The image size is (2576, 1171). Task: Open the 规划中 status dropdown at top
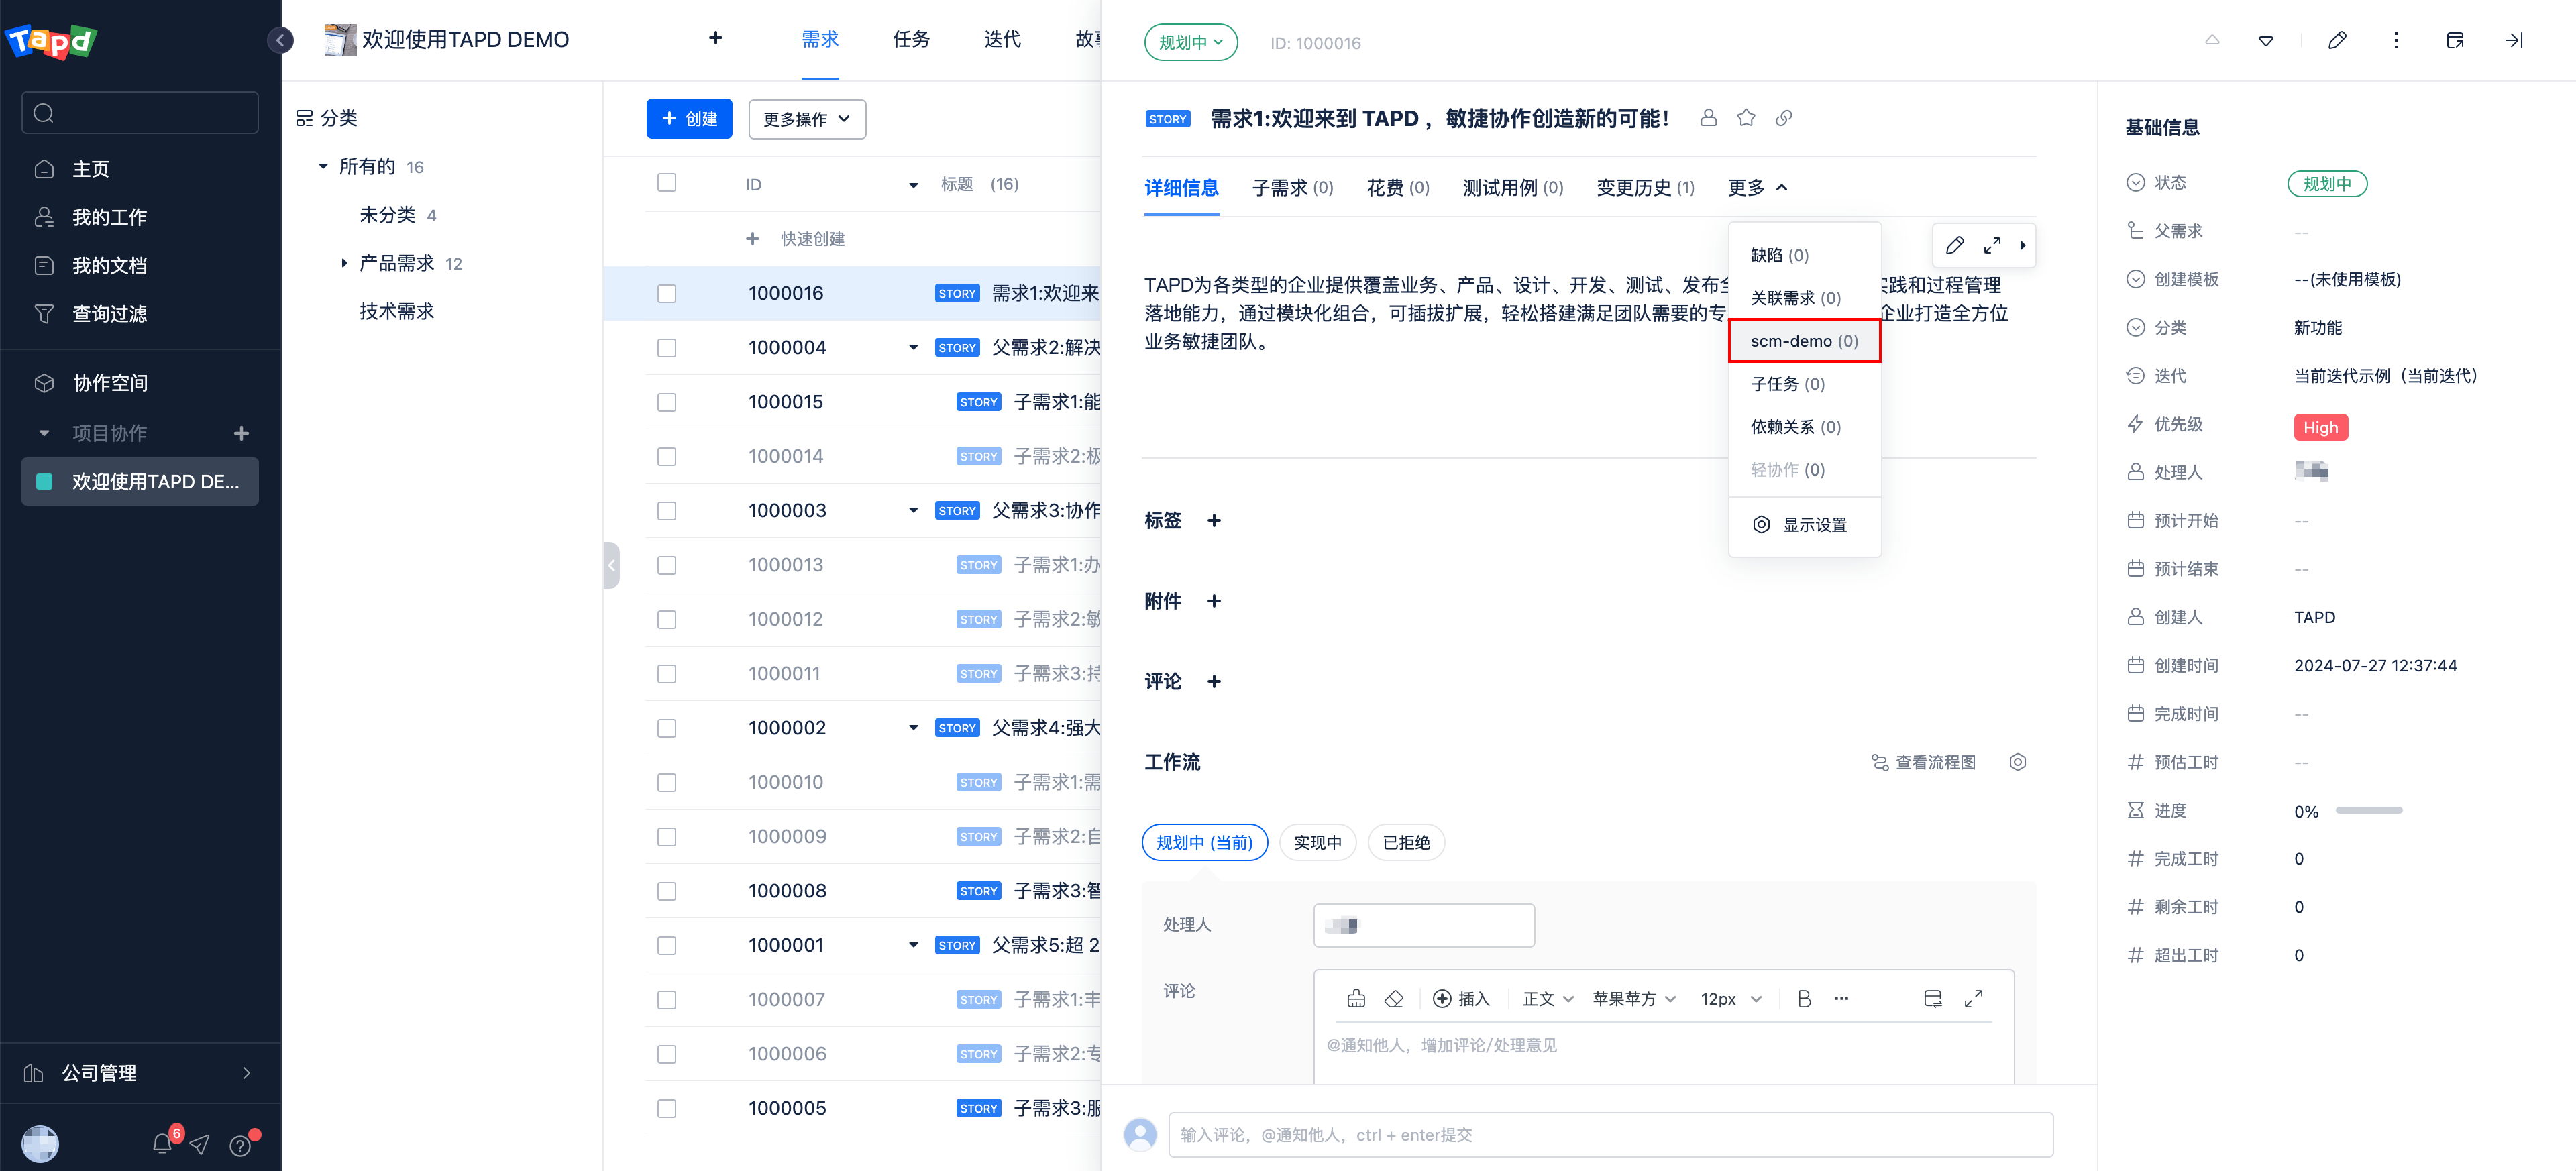pyautogui.click(x=1191, y=42)
